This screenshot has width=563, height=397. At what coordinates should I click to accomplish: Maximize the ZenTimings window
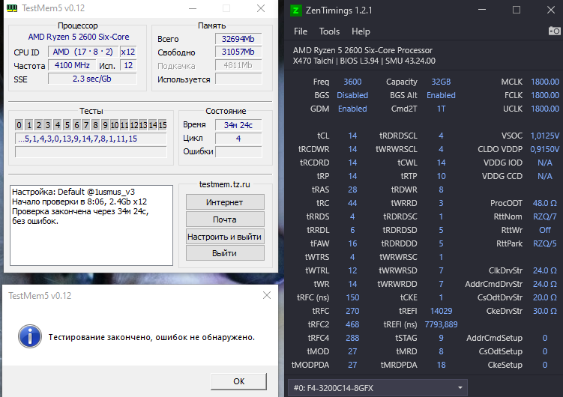[517, 10]
